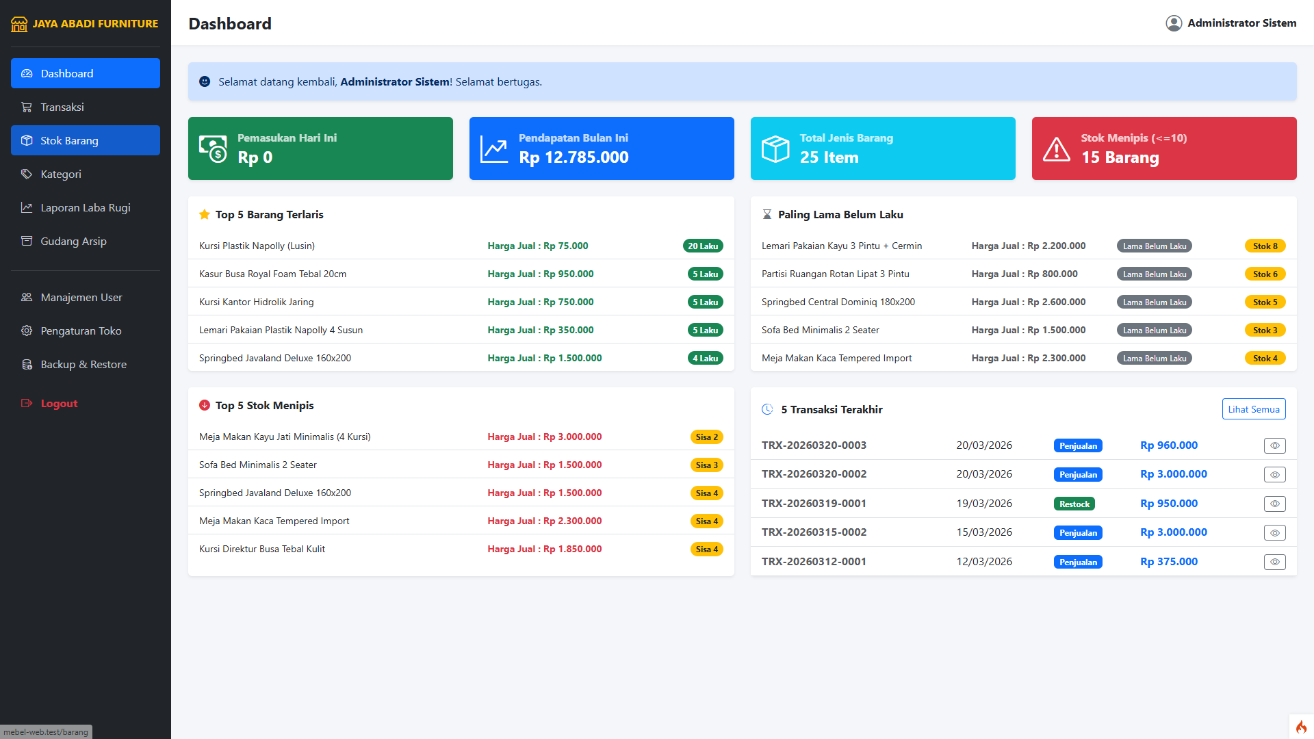The height and width of the screenshot is (739, 1314).
Task: Log out using the Logout link
Action: tap(59, 404)
